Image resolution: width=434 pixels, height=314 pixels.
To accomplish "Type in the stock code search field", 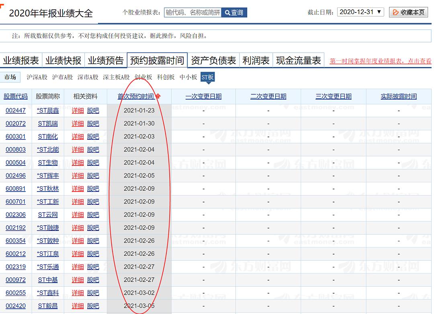I will click(192, 12).
